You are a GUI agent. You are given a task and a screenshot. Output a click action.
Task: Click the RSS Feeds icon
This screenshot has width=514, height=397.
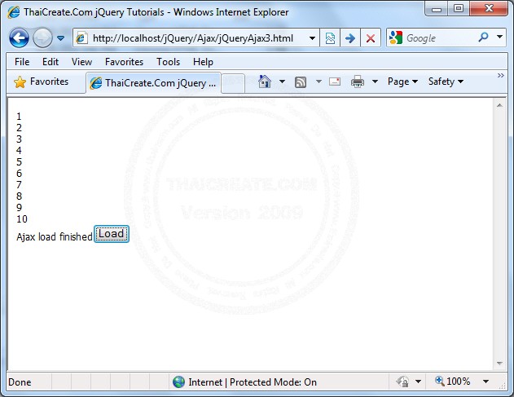click(301, 82)
